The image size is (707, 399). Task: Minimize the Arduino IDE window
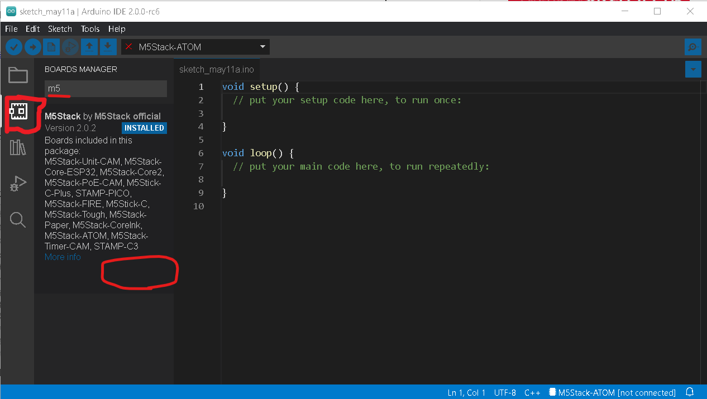pos(624,11)
